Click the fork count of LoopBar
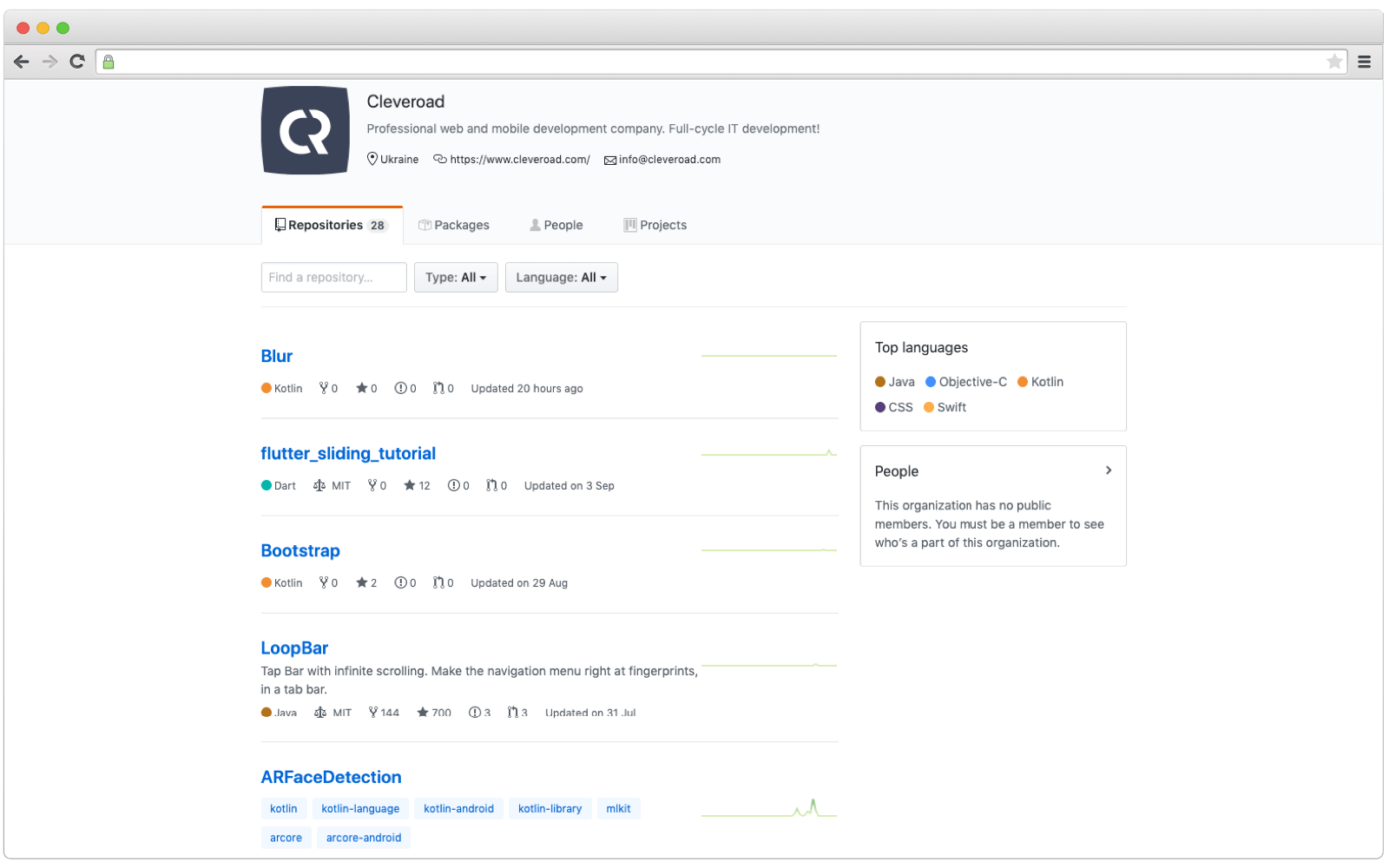This screenshot has width=1389, height=868. [x=384, y=713]
